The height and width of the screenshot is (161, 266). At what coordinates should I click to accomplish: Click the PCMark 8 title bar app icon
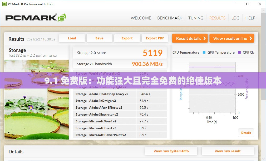click(x=4, y=4)
